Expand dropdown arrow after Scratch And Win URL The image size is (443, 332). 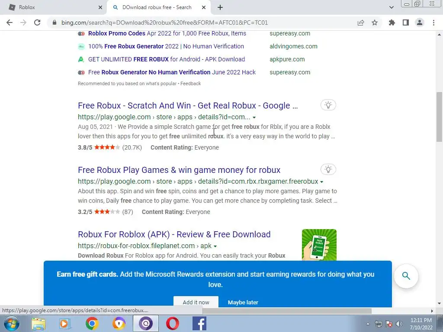coord(254,118)
